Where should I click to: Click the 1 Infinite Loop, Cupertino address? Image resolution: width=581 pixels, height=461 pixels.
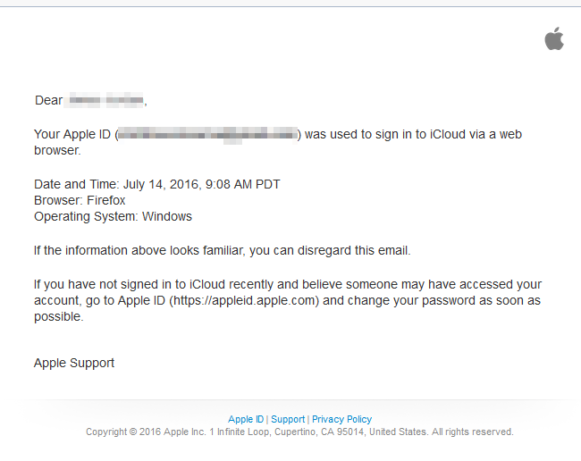(x=288, y=432)
